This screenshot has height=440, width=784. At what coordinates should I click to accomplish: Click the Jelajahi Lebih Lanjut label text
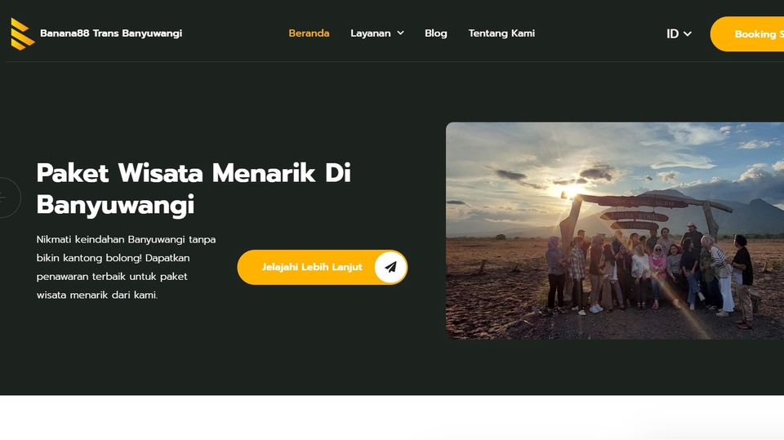[x=312, y=267]
